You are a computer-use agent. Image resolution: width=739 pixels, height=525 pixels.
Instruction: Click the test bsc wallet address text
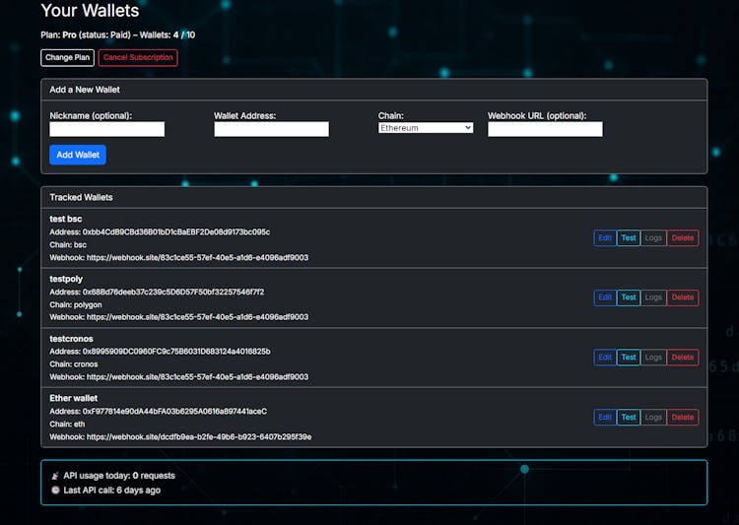[x=160, y=231]
